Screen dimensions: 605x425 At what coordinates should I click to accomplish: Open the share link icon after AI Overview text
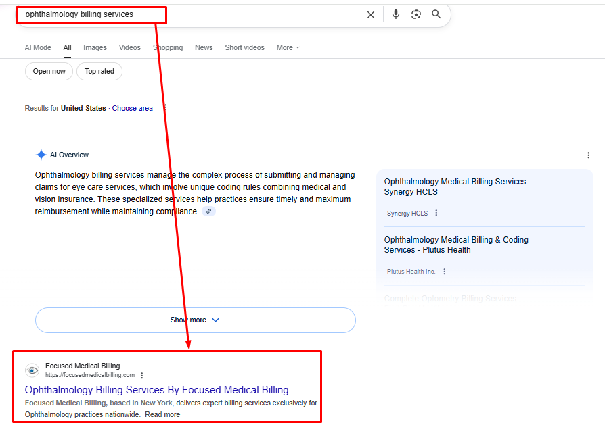[x=208, y=211]
